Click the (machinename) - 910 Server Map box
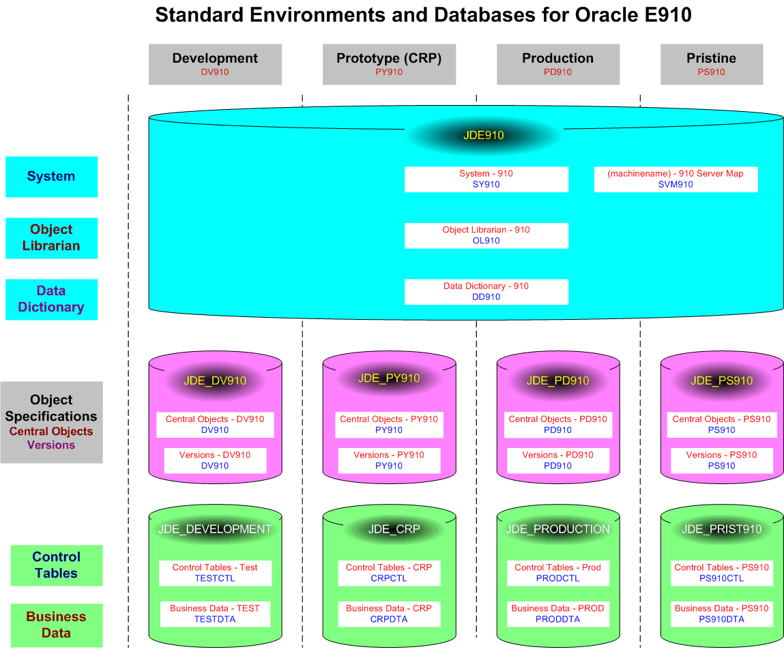Image resolution: width=784 pixels, height=658 pixels. [x=676, y=179]
